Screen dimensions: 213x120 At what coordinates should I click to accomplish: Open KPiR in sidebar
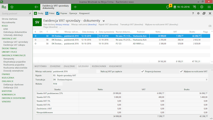(6, 29)
